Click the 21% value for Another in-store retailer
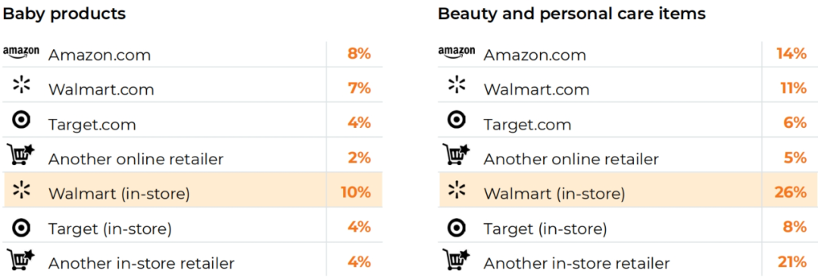 pos(792,263)
